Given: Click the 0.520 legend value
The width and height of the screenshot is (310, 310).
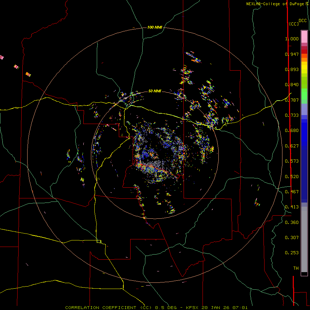Looking at the screenshot, I should pyautogui.click(x=292, y=177).
